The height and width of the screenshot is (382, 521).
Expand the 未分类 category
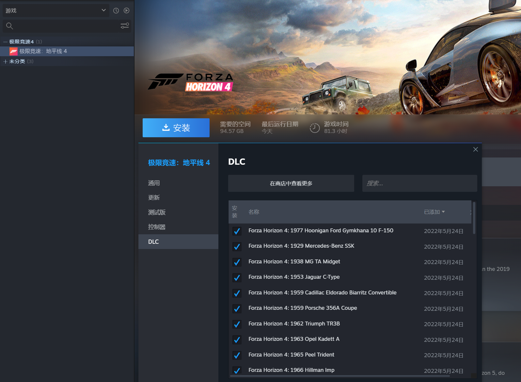(5, 61)
